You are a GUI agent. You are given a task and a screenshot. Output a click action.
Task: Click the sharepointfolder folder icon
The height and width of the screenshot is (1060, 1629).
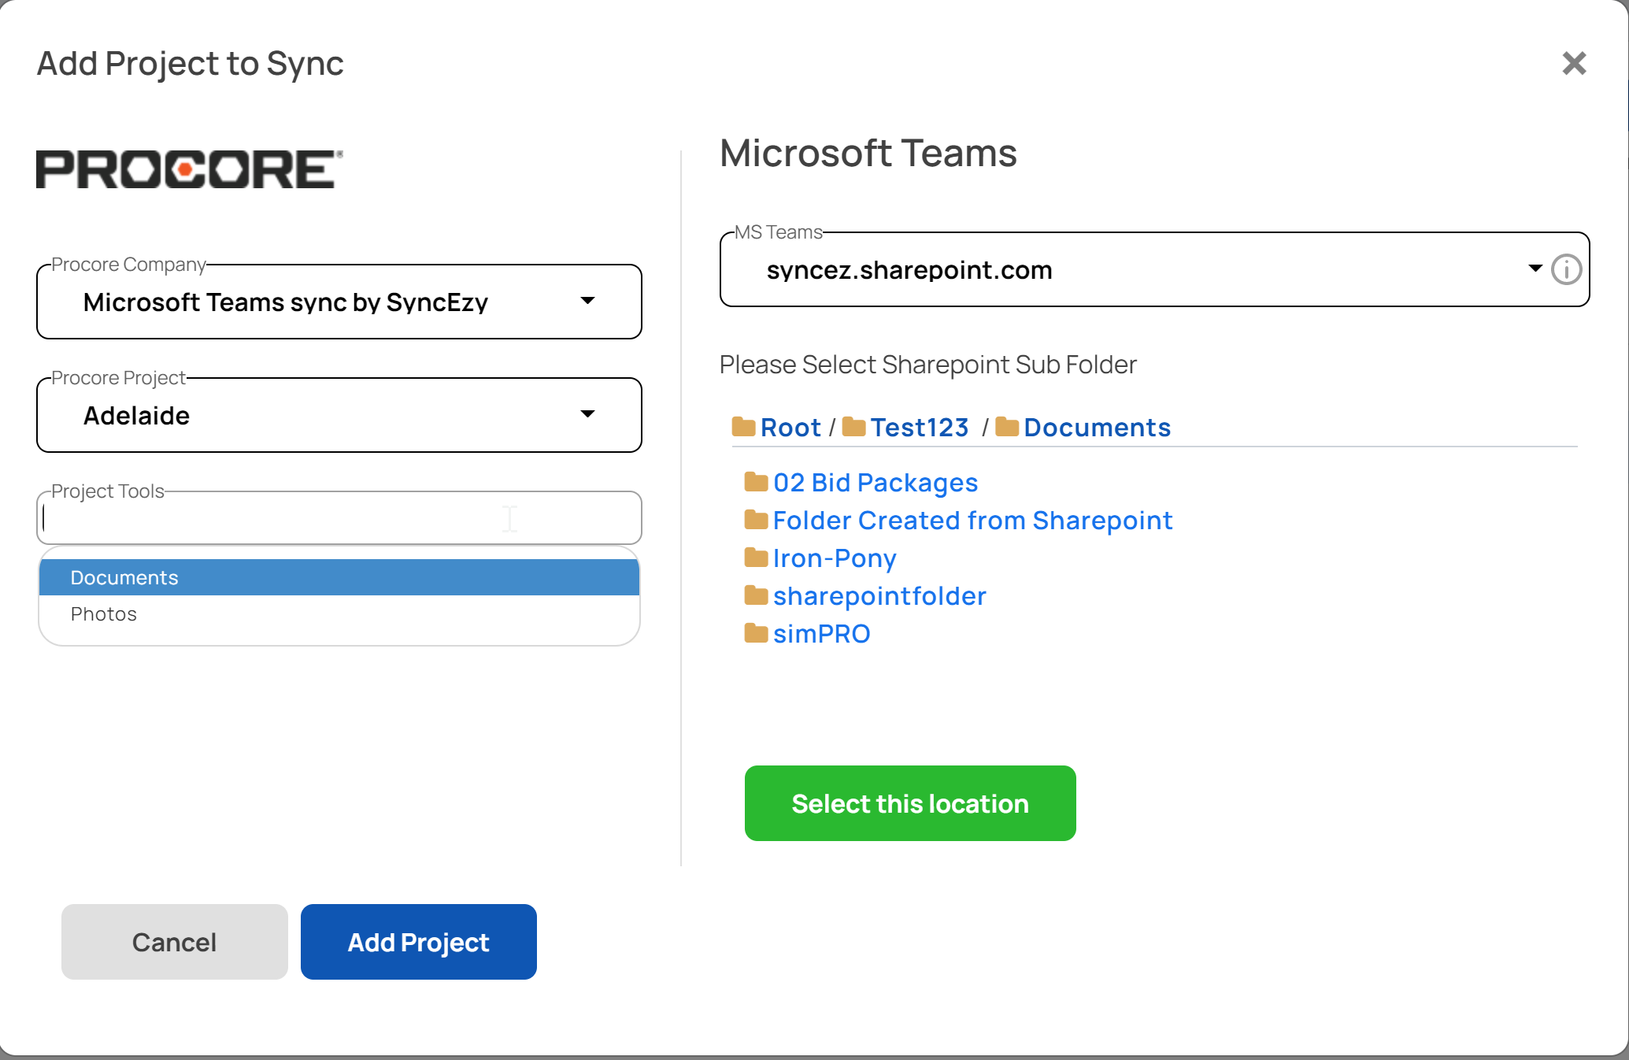[756, 595]
